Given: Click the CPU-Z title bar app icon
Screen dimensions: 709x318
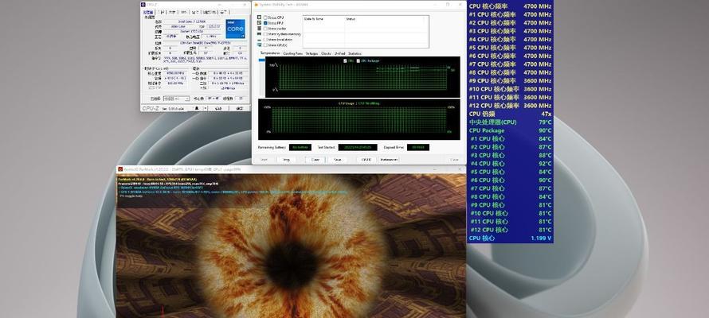Looking at the screenshot, I should point(143,5).
